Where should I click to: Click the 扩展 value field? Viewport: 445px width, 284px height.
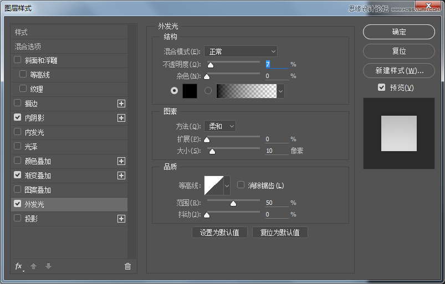click(x=277, y=139)
